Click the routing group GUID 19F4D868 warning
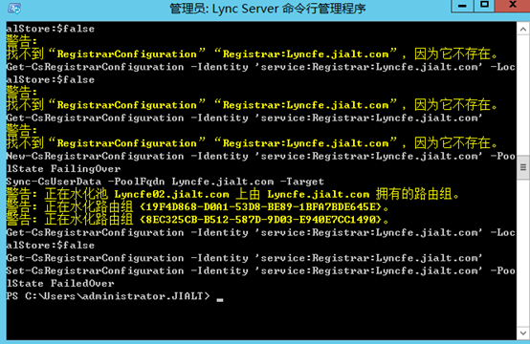This screenshot has width=530, height=344. [x=198, y=206]
